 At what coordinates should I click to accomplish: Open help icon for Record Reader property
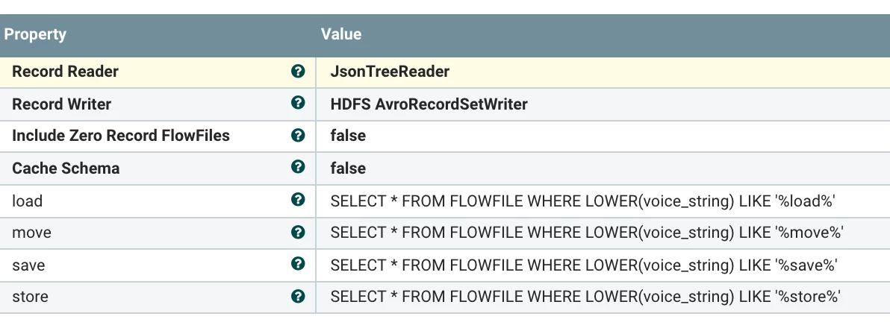(x=297, y=72)
